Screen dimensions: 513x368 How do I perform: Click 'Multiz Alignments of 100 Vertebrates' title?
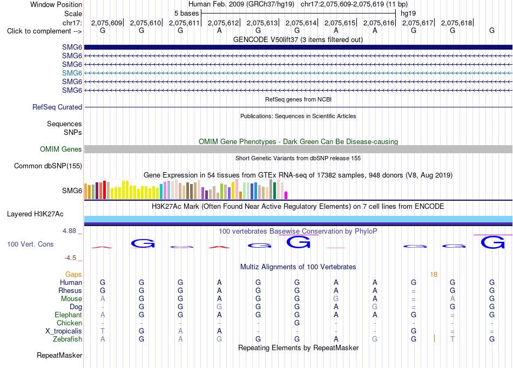[x=298, y=267]
